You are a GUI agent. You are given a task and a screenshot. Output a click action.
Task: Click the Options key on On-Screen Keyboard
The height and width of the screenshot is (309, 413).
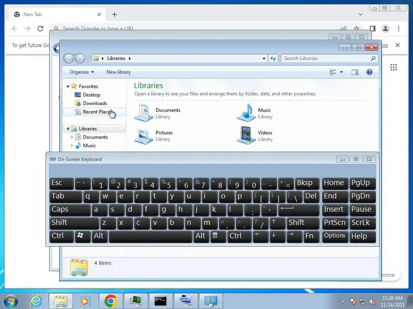335,236
